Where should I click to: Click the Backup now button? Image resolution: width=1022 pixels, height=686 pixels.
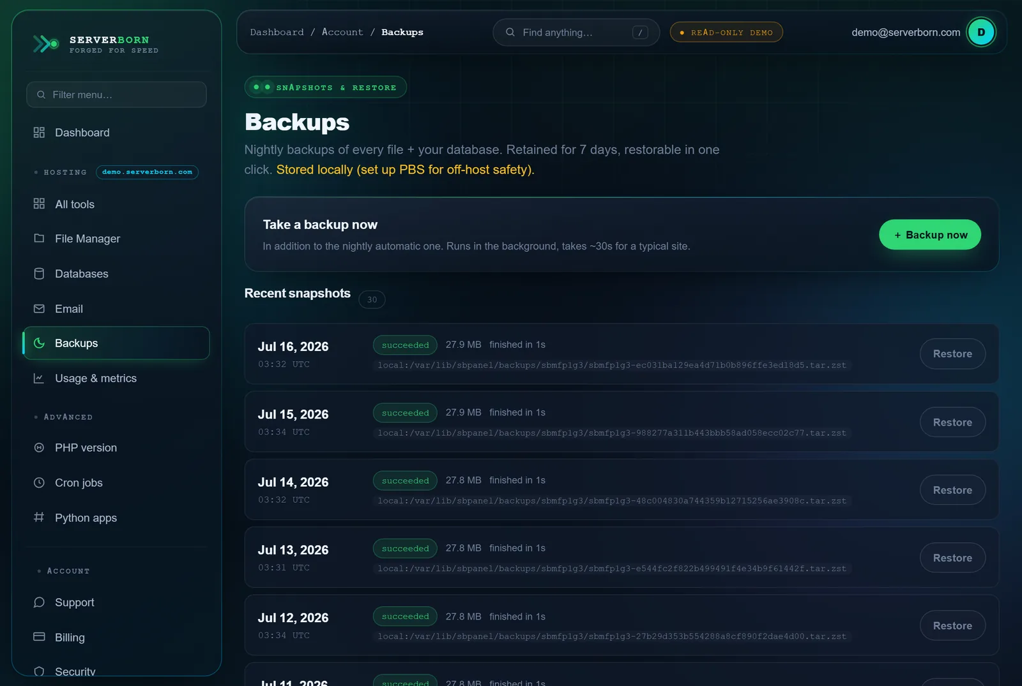(x=930, y=235)
